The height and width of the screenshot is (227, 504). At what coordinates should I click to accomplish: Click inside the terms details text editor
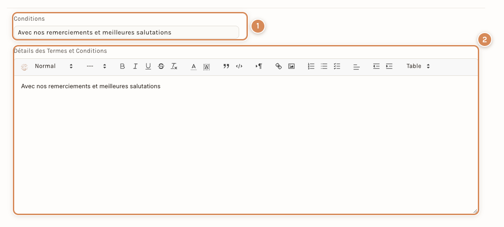pos(246,144)
